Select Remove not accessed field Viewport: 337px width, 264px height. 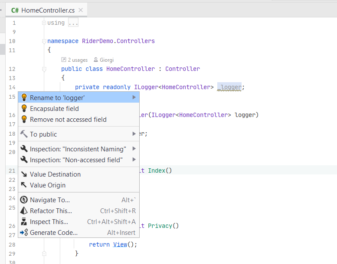[x=68, y=120]
